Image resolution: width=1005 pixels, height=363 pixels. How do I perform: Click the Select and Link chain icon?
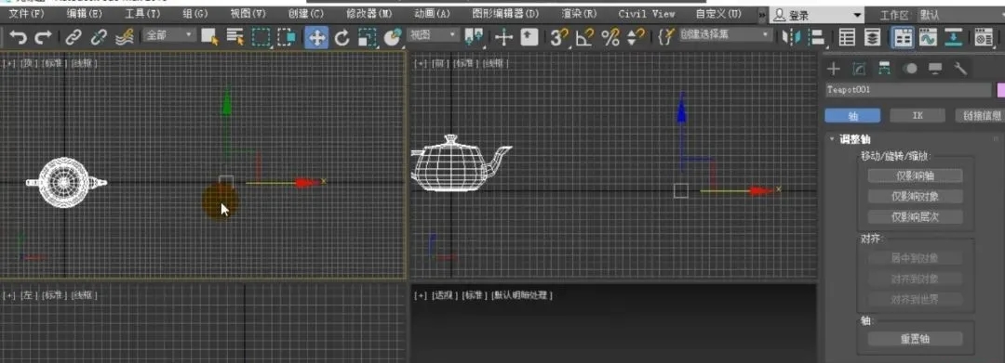click(75, 38)
